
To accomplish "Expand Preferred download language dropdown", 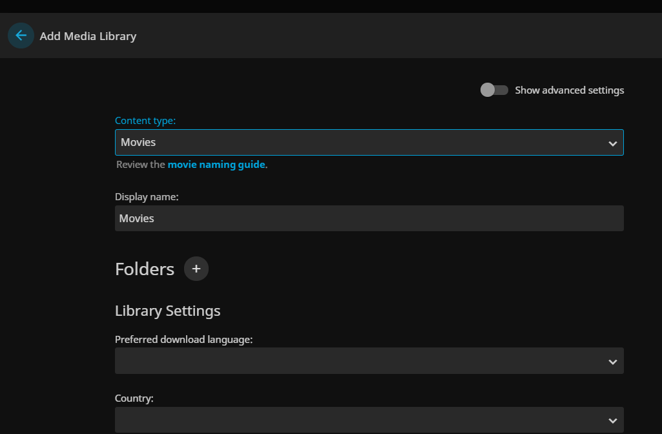I will (369, 360).
